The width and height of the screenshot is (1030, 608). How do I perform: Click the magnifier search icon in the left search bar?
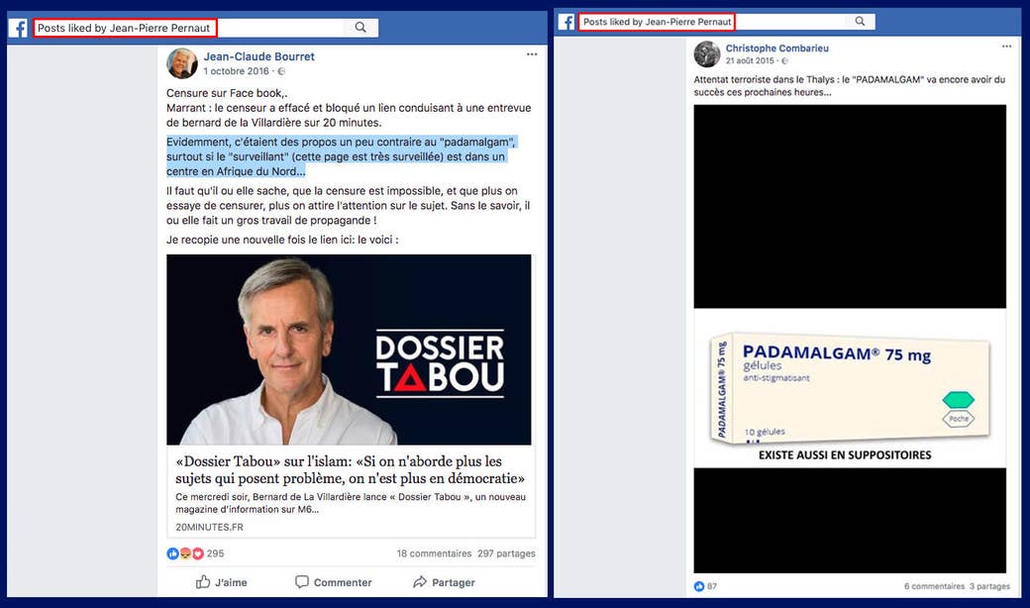[360, 28]
